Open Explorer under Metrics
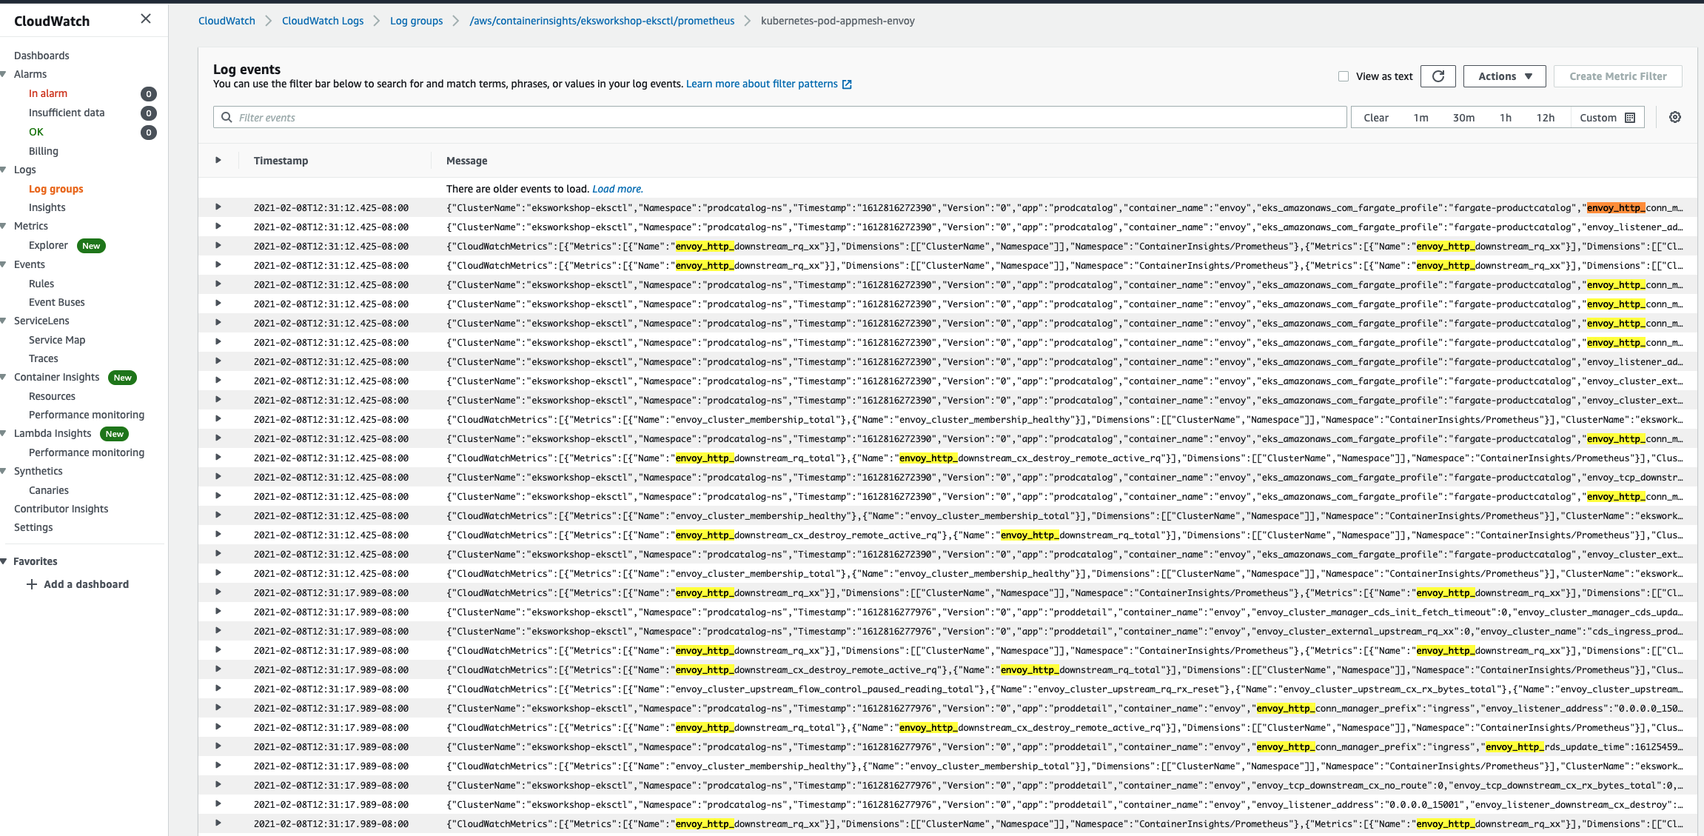Image resolution: width=1704 pixels, height=836 pixels. pos(48,245)
